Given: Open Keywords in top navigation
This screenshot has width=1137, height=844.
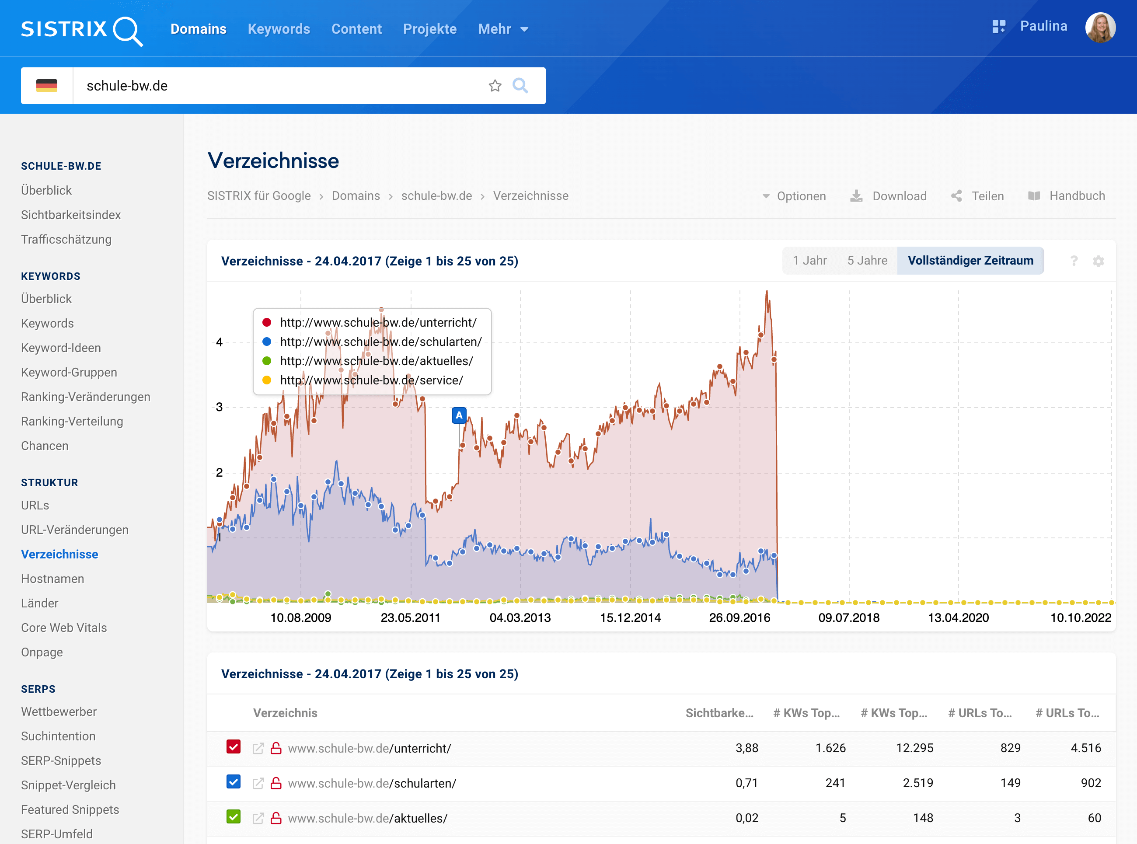Looking at the screenshot, I should click(x=279, y=29).
